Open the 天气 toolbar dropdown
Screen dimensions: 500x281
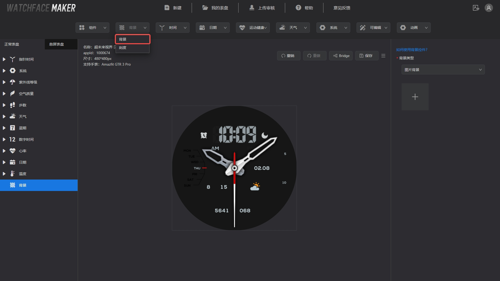pos(293,28)
